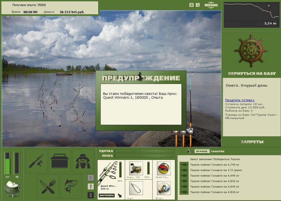Click the ship steering wheel icon
This screenshot has height=201, width=281.
pos(251,50)
